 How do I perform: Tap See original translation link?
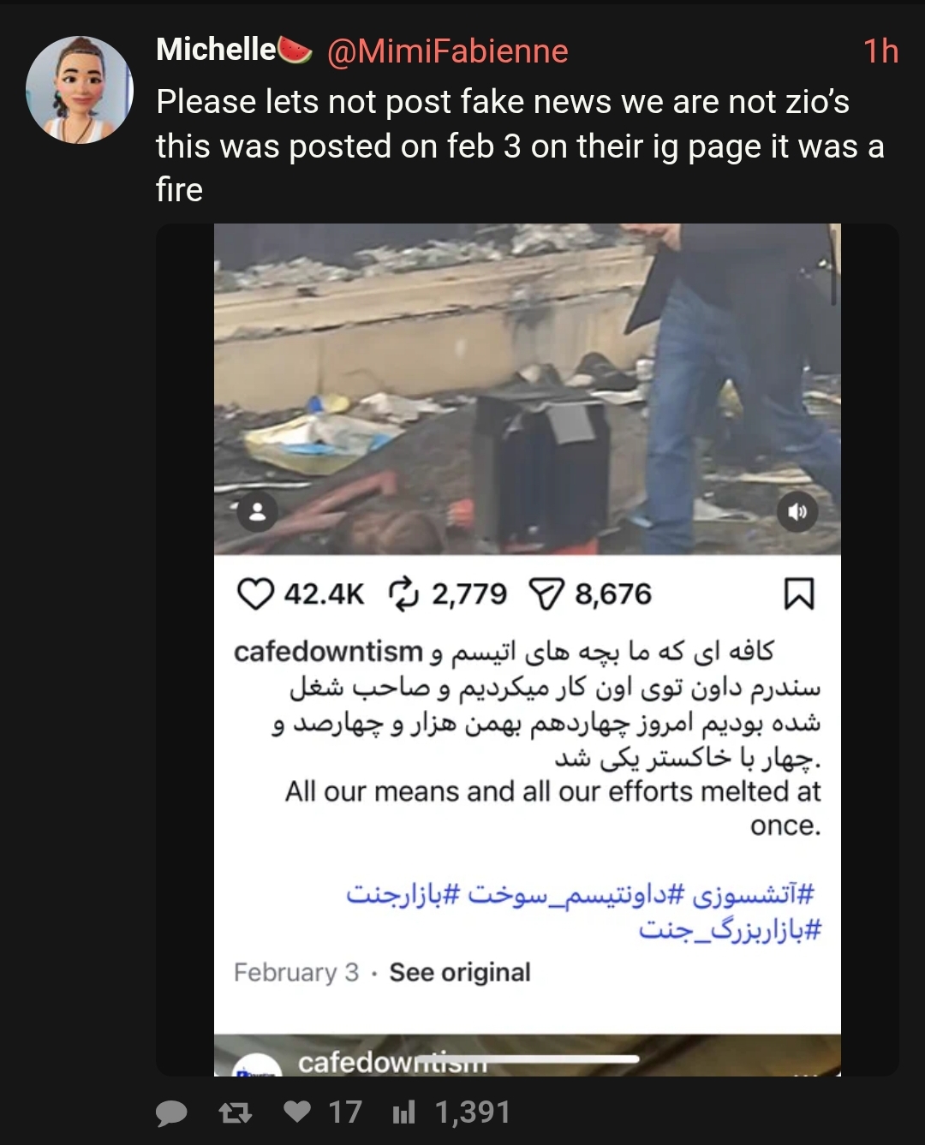[460, 973]
